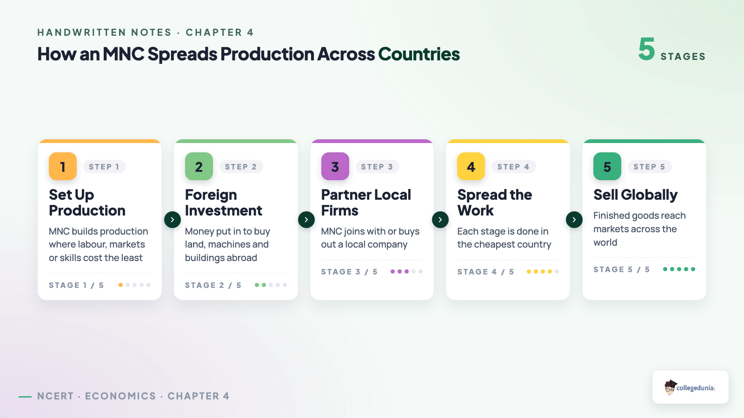This screenshot has width=744, height=418.
Task: Click the footer 'NCERT · ECONOMICS · CHAPTER 4'
Action: pyautogui.click(x=133, y=396)
